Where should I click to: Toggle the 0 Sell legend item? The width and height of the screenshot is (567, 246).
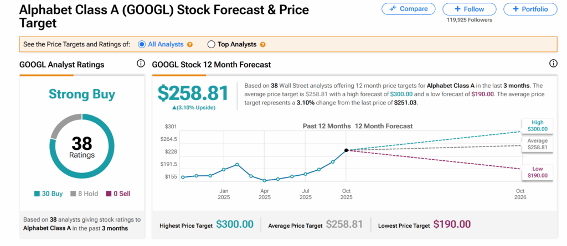[x=120, y=193]
